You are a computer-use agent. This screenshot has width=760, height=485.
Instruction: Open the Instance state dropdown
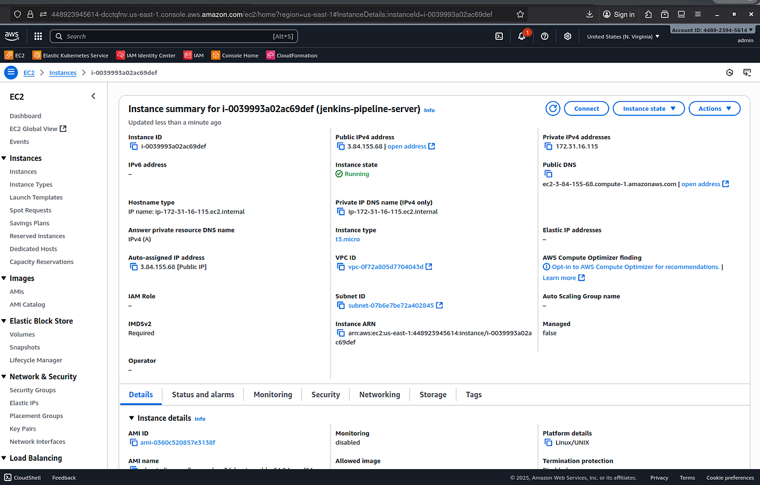(648, 108)
